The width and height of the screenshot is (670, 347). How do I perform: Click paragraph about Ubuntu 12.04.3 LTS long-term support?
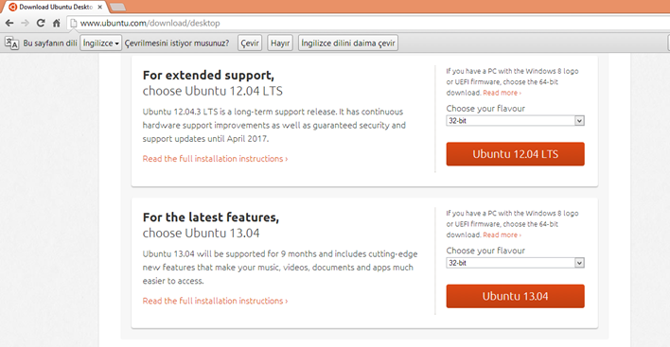pyautogui.click(x=273, y=125)
